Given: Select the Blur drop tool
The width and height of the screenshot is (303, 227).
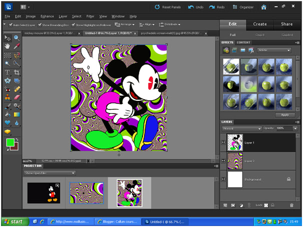Looking at the screenshot, I should [x=16, y=123].
